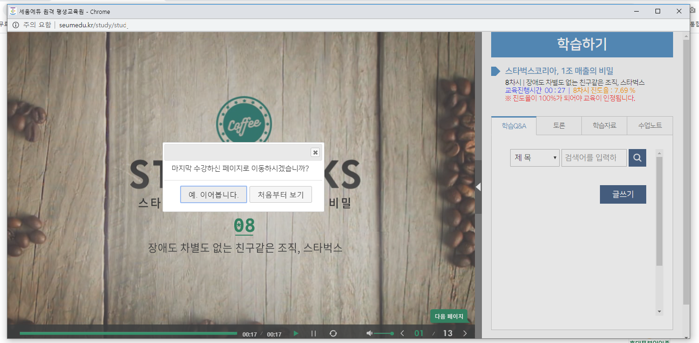Select the 학습Q&A tab
The width and height of the screenshot is (699, 343).
tap(514, 126)
